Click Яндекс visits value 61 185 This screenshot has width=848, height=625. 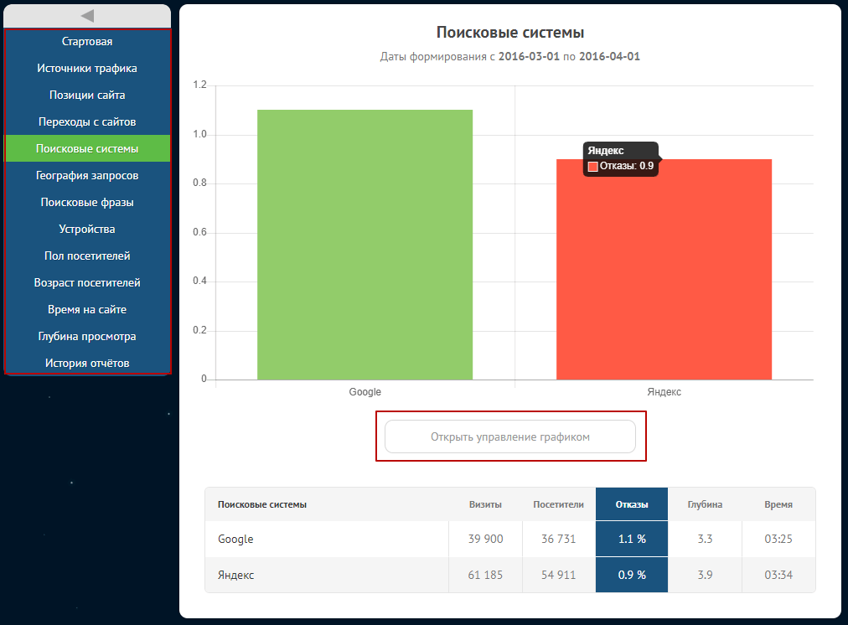click(485, 576)
